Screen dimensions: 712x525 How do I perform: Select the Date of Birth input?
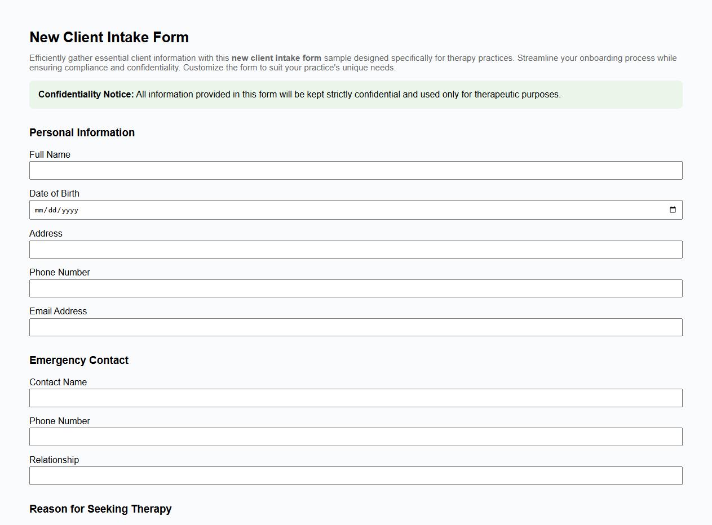338,209
